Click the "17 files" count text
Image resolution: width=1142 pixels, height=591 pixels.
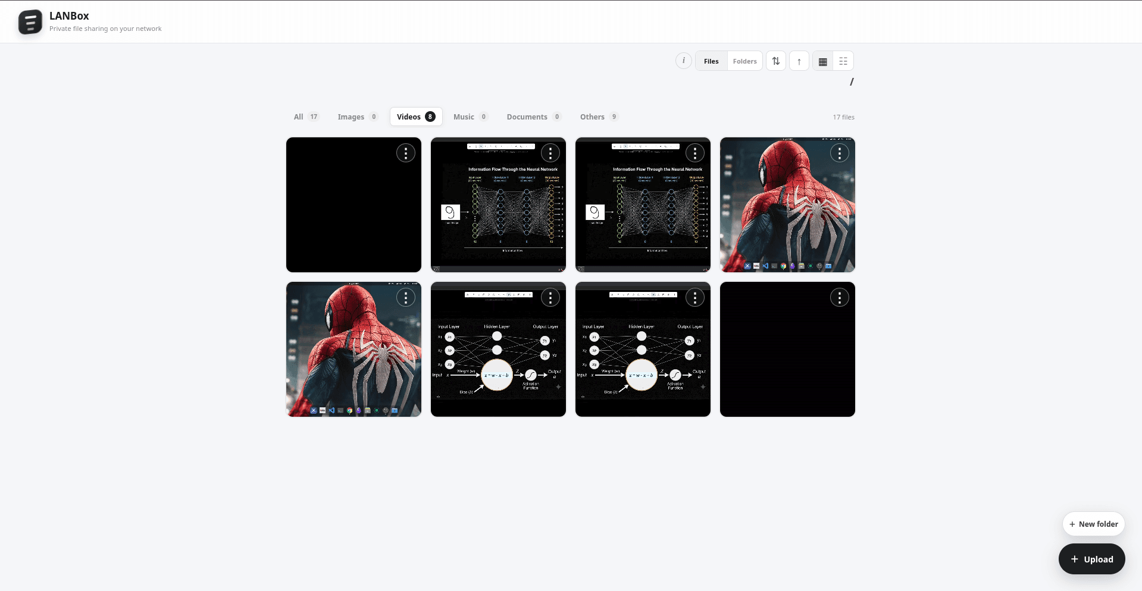pos(843,117)
